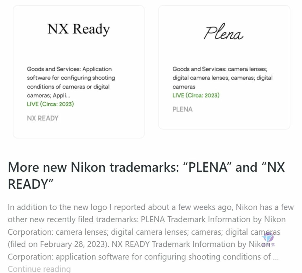This screenshot has width=302, height=273.
Task: Select the PLENA card title
Action: [182, 109]
